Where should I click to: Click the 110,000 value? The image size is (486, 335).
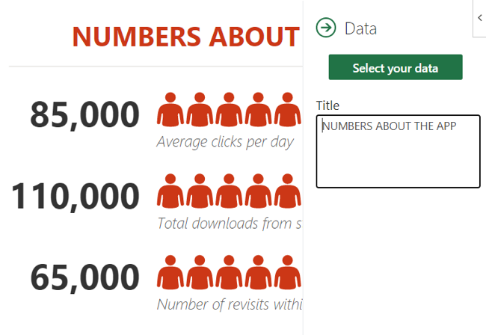[x=76, y=196]
